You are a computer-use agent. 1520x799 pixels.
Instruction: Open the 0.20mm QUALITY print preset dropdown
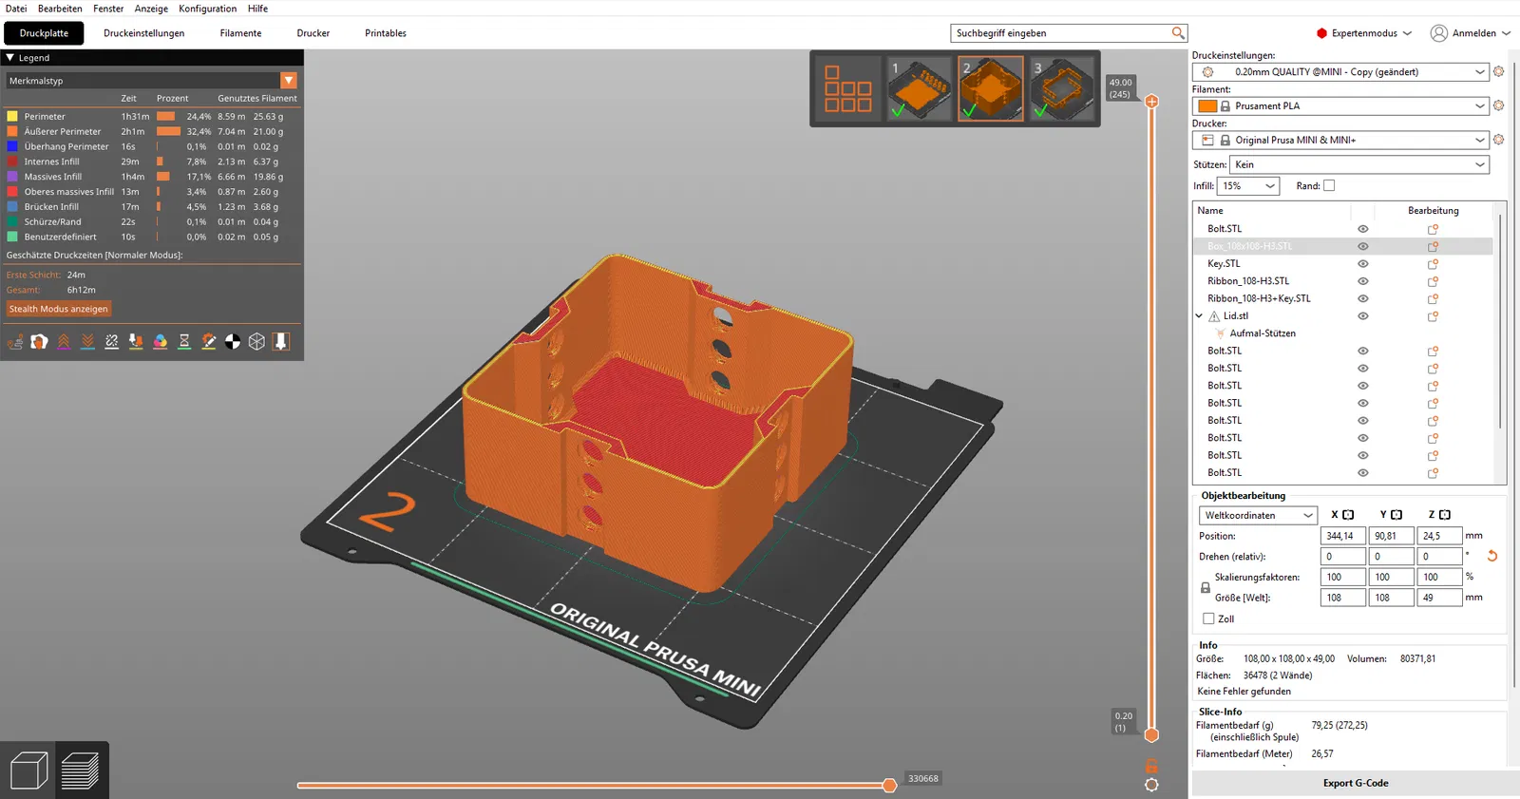coord(1340,72)
